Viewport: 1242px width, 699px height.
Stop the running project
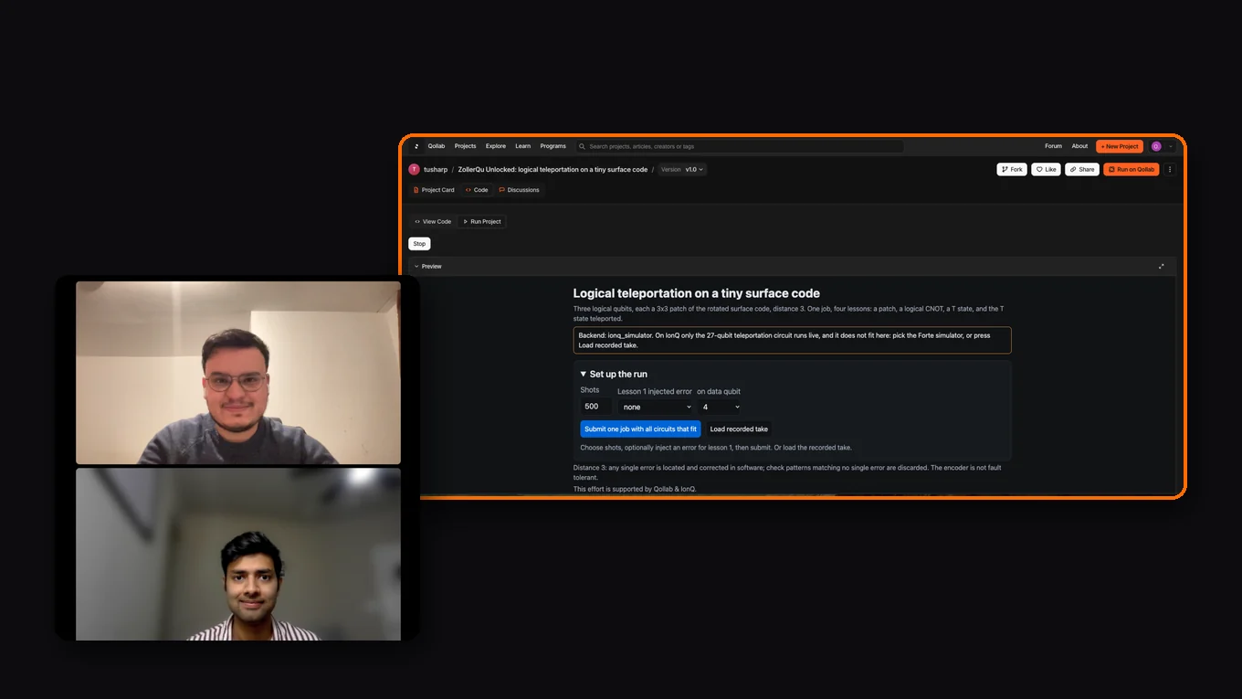point(419,244)
